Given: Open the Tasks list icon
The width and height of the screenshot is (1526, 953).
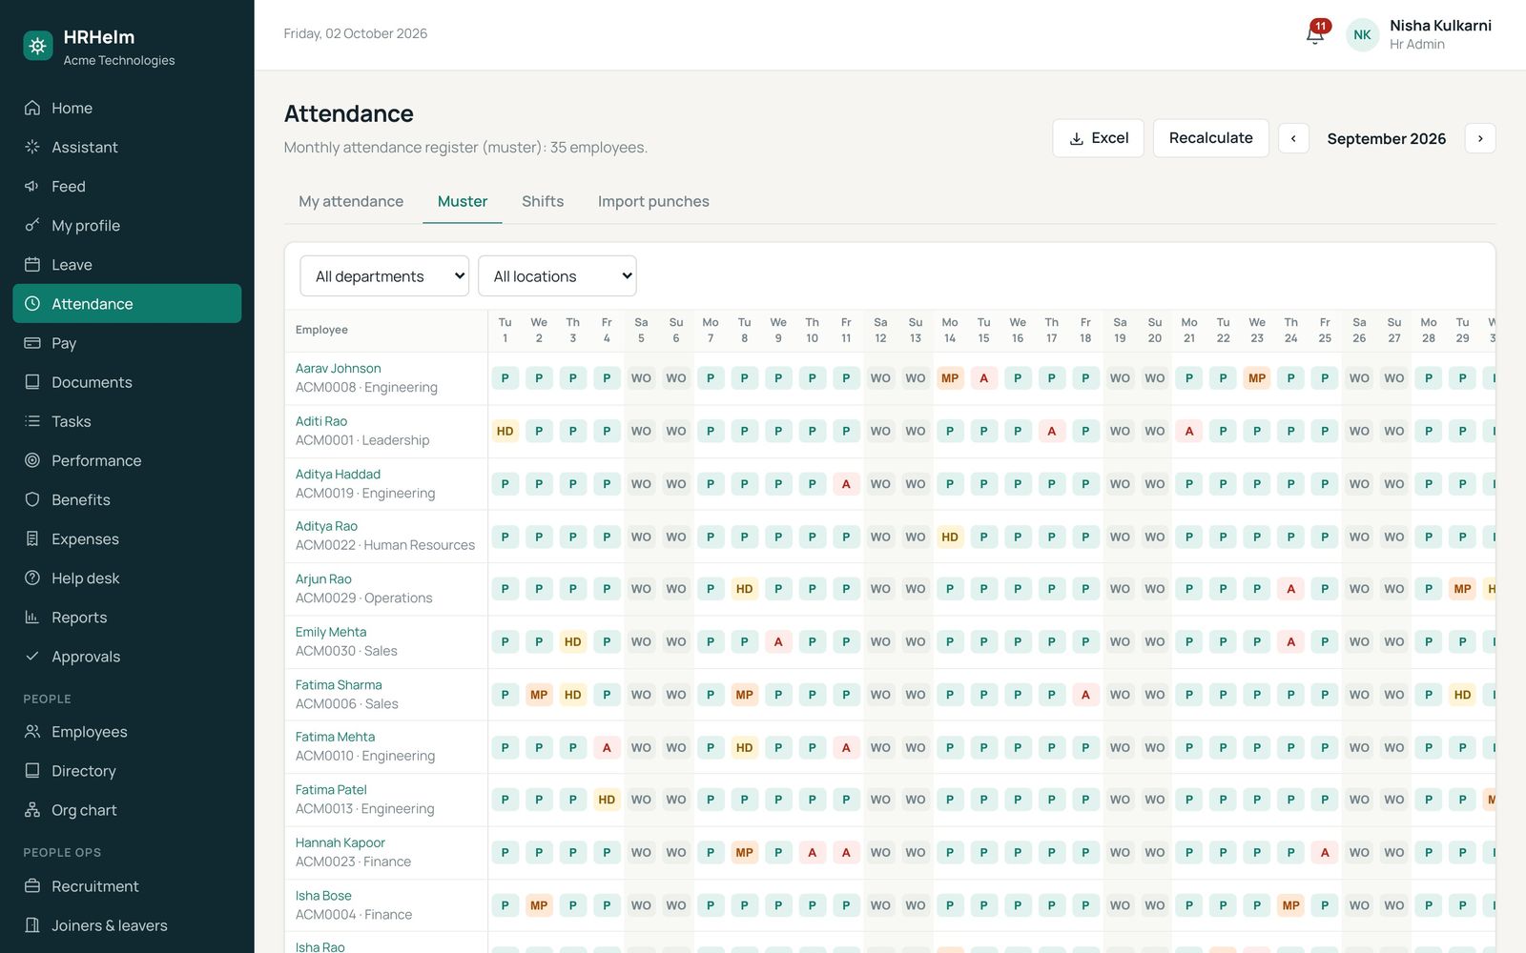Looking at the screenshot, I should click(32, 420).
